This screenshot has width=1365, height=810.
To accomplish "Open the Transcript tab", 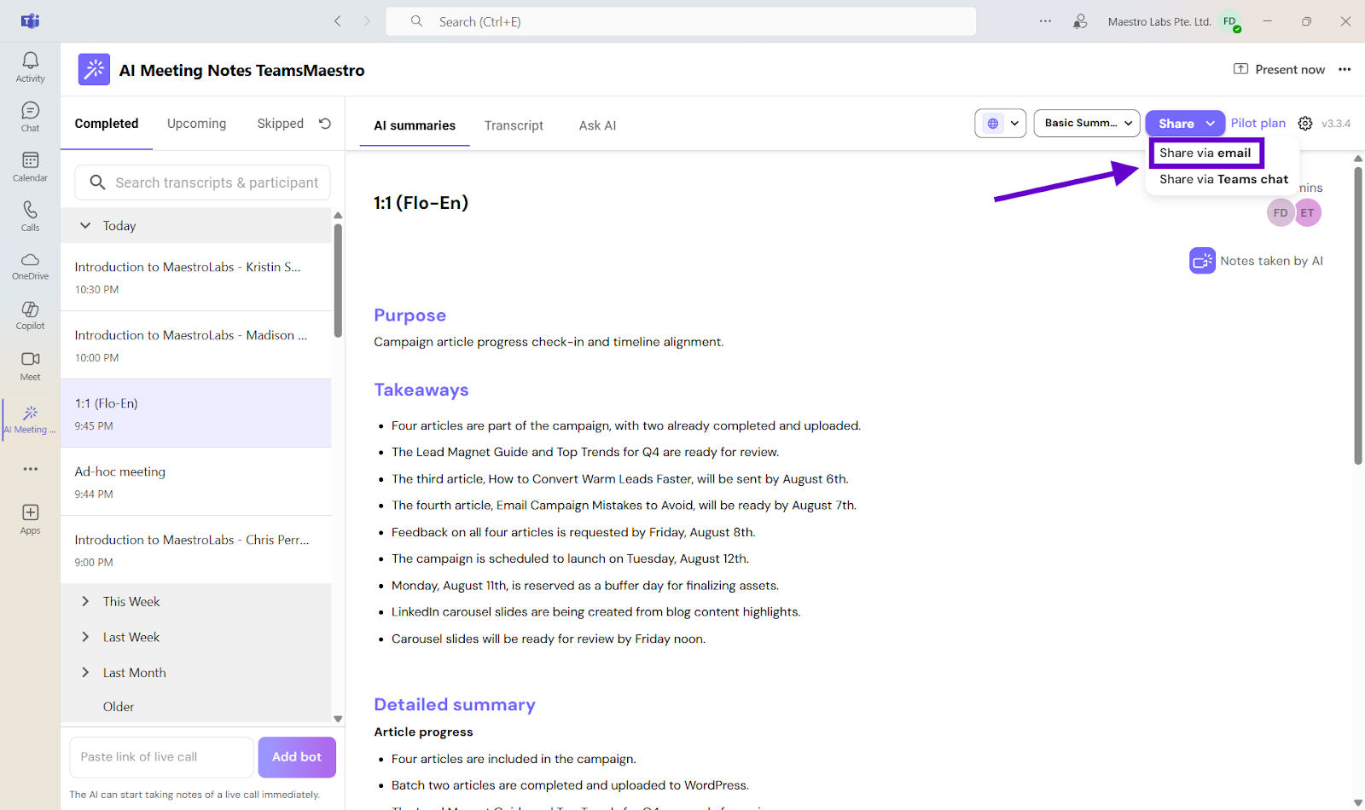I will (x=514, y=125).
